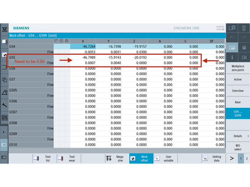Image resolution: width=250 pixels, height=187 pixels.
Task: Select G54 X value -46.7264
Action: tap(83, 47)
